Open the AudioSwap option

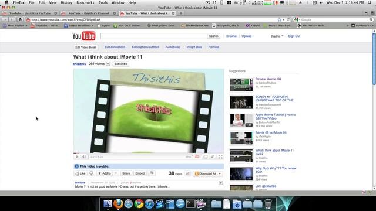[x=173, y=47]
